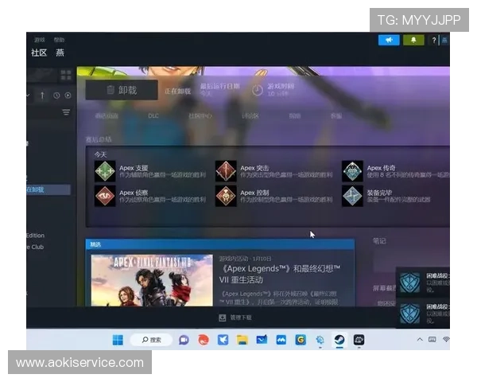Click the 精选 featured header bar
The height and width of the screenshot is (382, 477).
[x=220, y=244]
